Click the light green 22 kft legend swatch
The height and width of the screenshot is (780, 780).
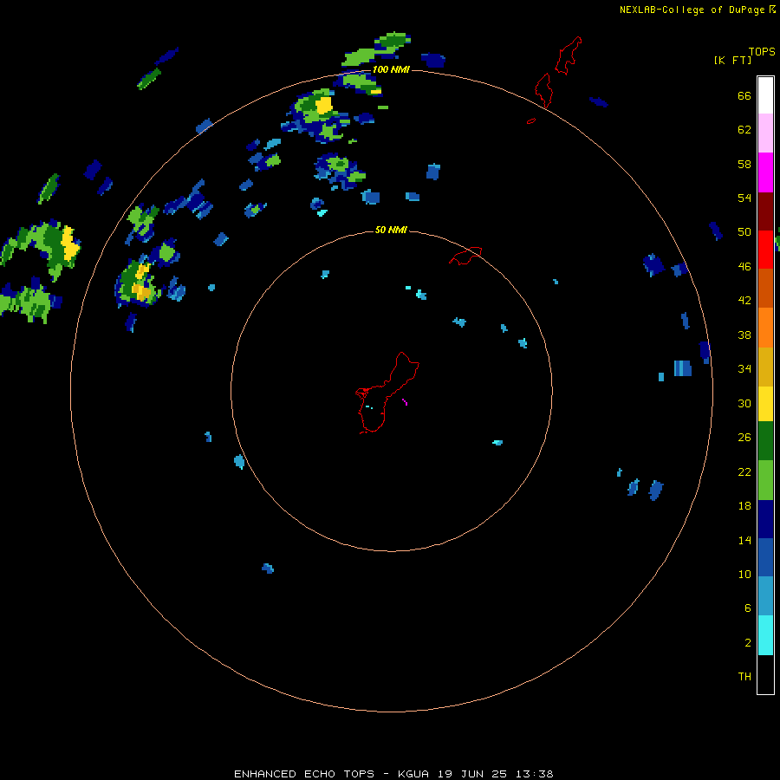(765, 480)
